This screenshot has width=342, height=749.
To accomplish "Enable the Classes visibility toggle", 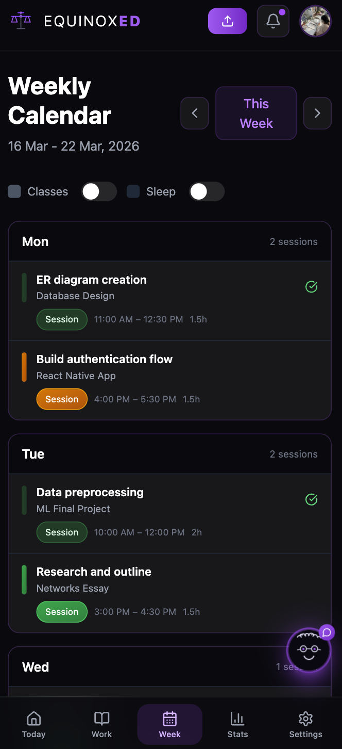I will 99,191.
